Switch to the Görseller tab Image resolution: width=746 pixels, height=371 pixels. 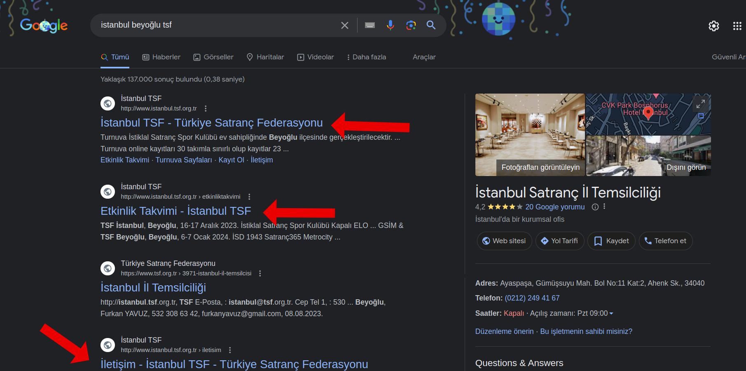pos(213,57)
